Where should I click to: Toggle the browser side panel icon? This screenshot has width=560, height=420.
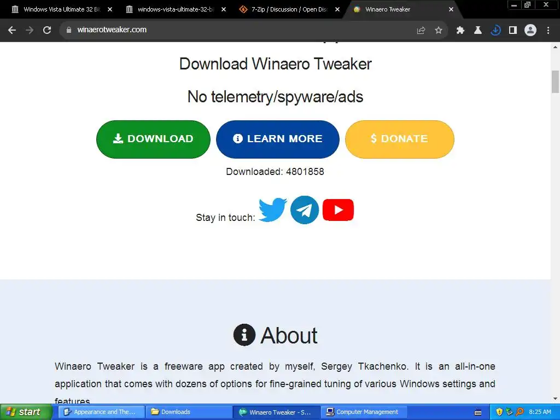coord(513,31)
